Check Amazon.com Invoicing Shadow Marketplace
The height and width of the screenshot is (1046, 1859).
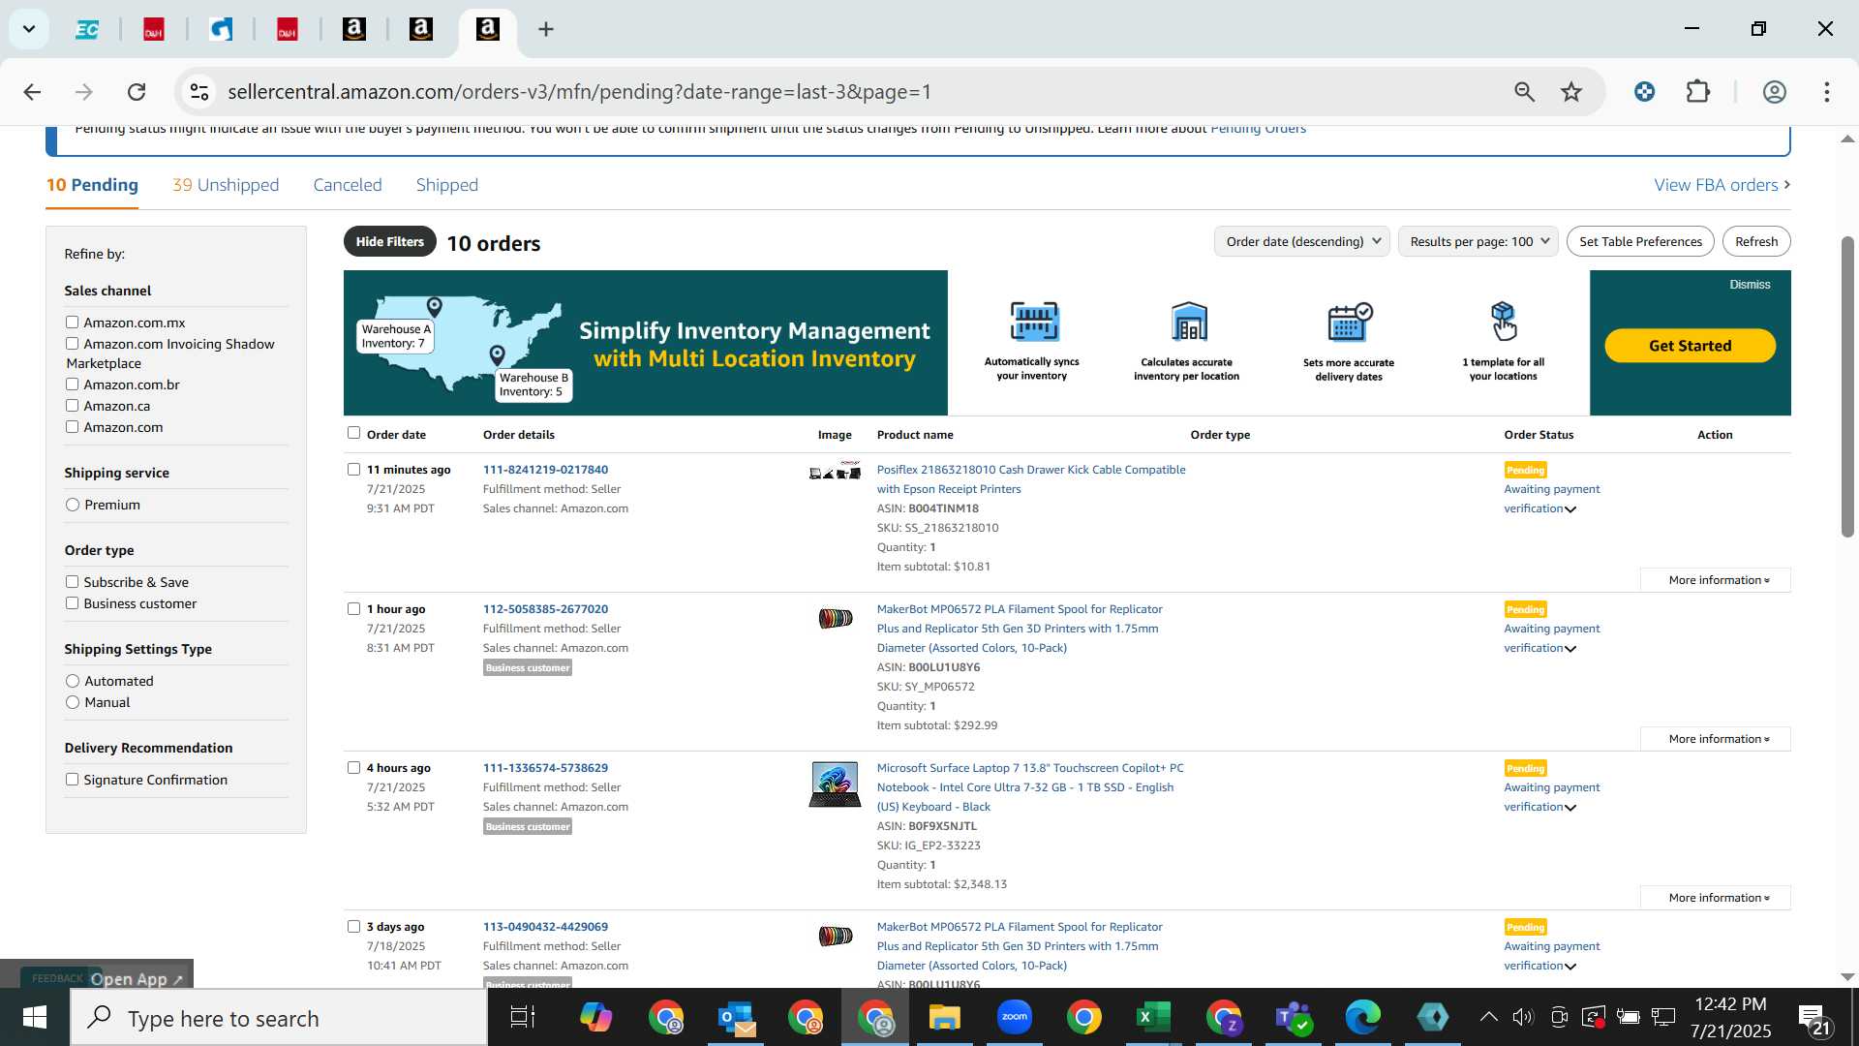[x=72, y=344]
